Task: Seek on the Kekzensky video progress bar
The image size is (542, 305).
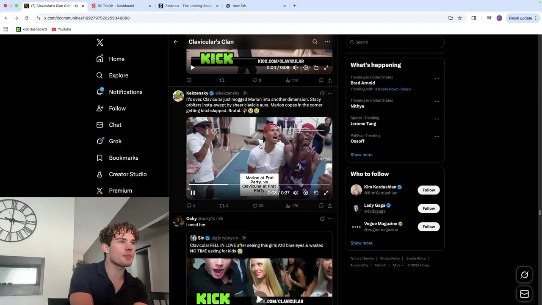Action: point(259,185)
